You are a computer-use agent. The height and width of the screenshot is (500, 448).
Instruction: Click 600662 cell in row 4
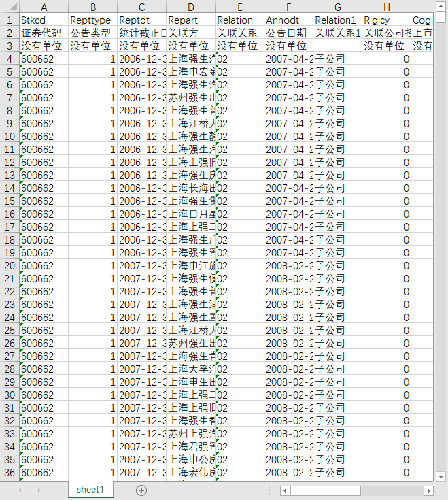point(44,59)
